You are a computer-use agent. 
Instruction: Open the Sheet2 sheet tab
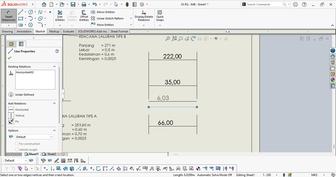[49, 154]
